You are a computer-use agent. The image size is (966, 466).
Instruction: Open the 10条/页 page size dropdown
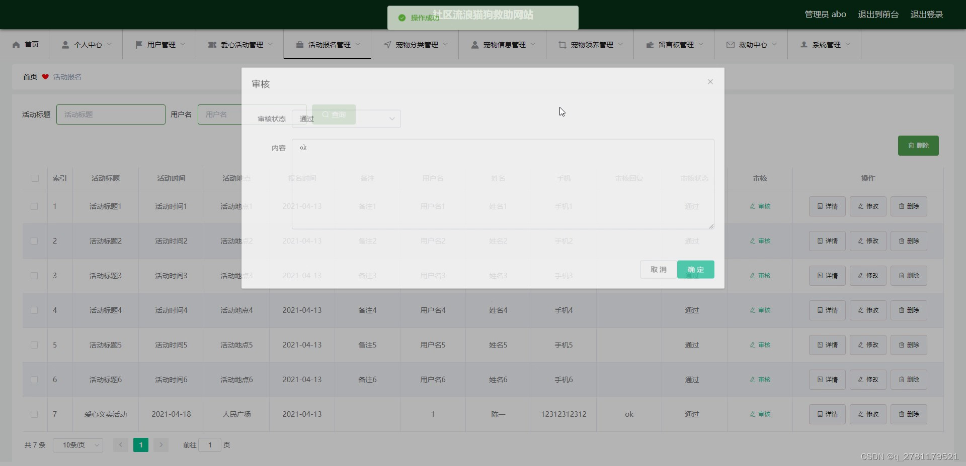tap(78, 445)
